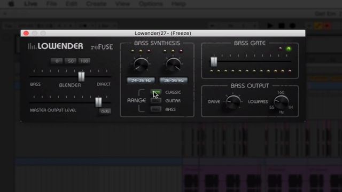This screenshot has width=342, height=192.
Task: Click the Blender slider handle
Action: (81, 76)
